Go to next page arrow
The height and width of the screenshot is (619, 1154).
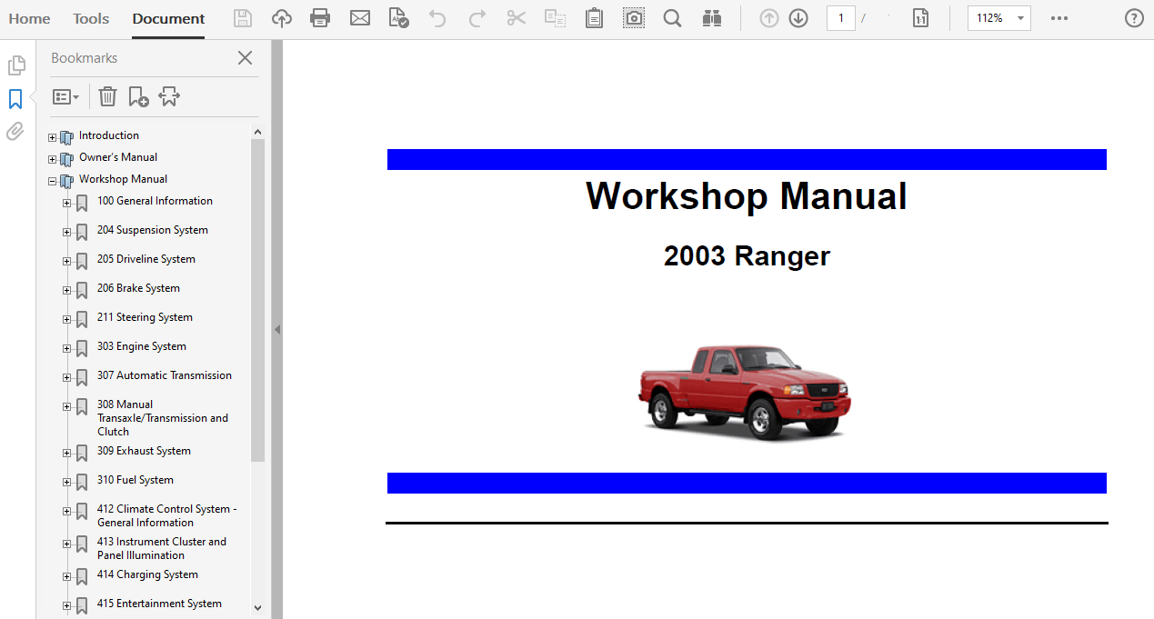click(x=798, y=18)
